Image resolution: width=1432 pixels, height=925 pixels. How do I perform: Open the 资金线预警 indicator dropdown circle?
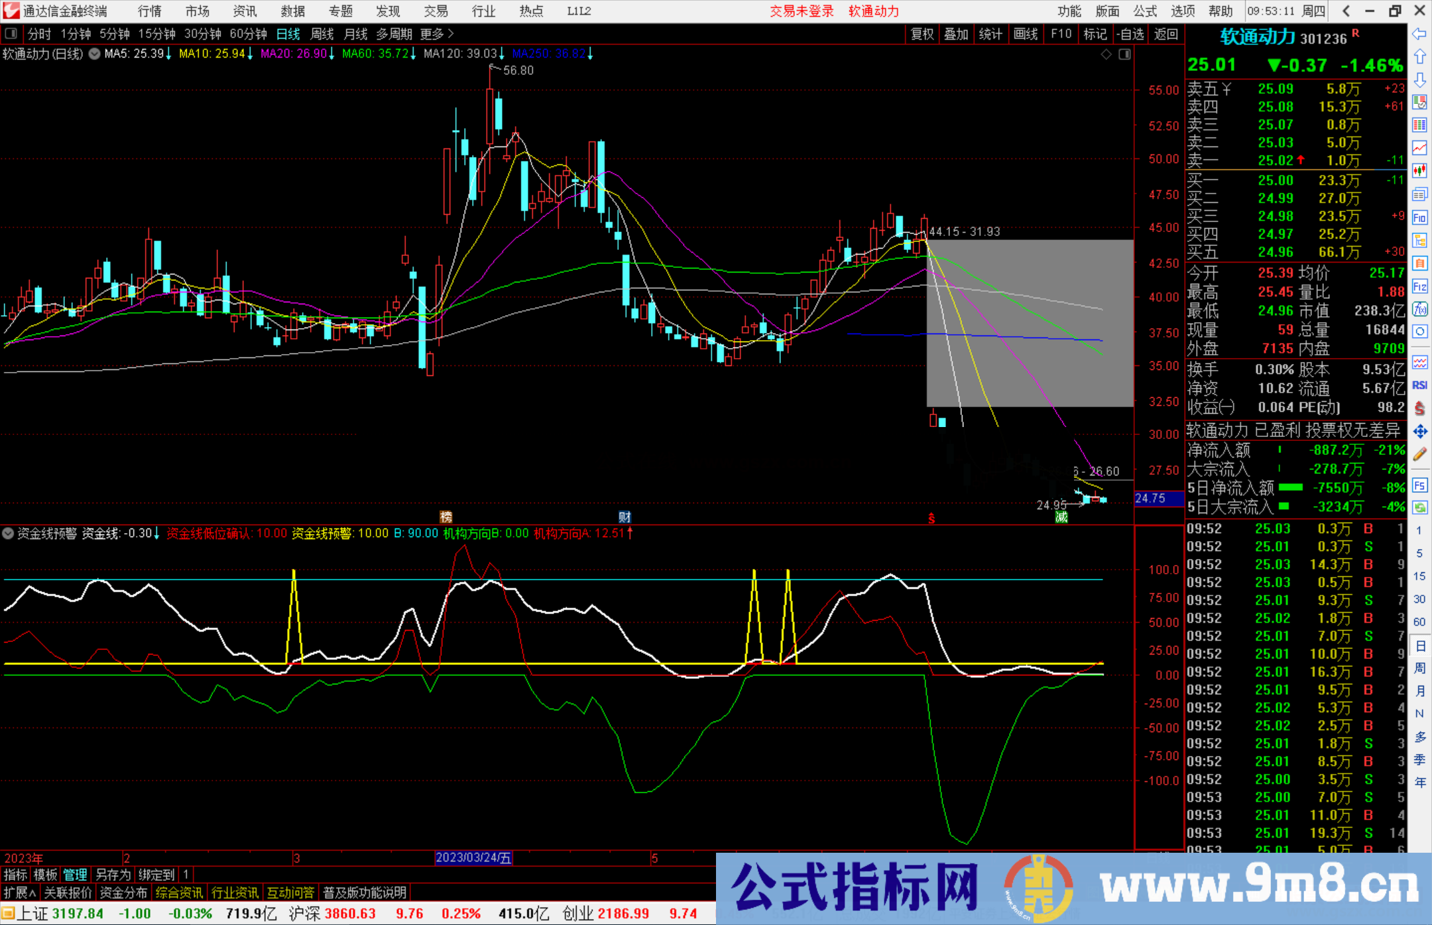8,533
